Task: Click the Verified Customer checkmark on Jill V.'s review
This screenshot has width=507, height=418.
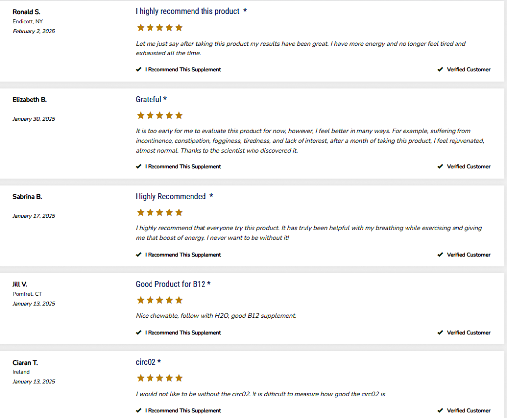Action: point(440,333)
